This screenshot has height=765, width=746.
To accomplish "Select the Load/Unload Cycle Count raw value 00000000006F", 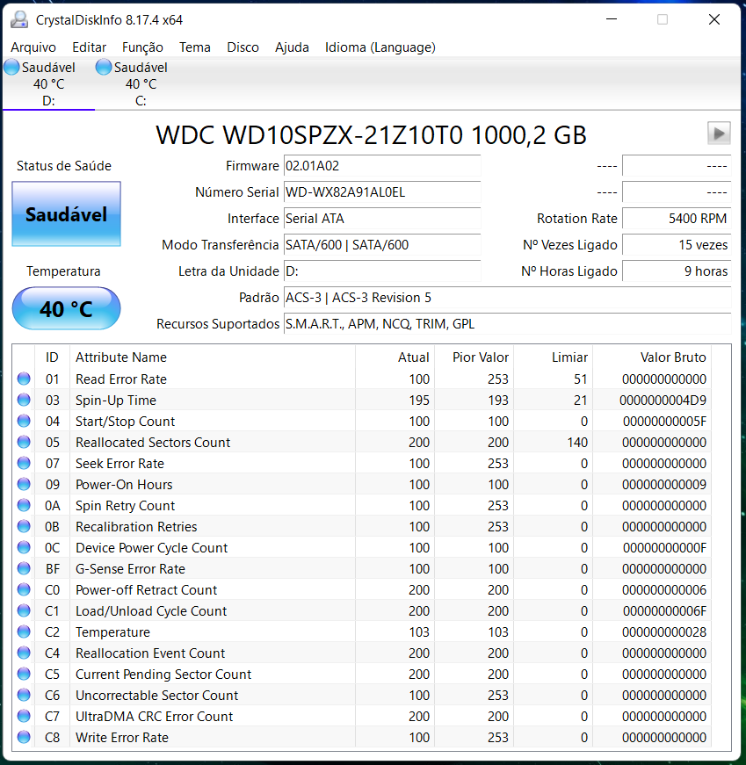I will (x=664, y=610).
